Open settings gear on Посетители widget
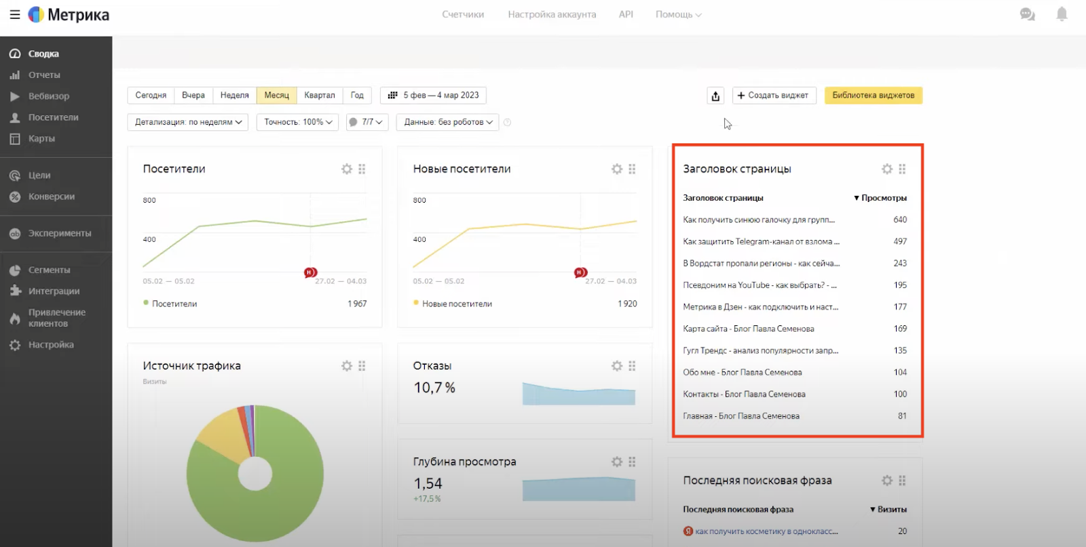1086x547 pixels. (347, 169)
